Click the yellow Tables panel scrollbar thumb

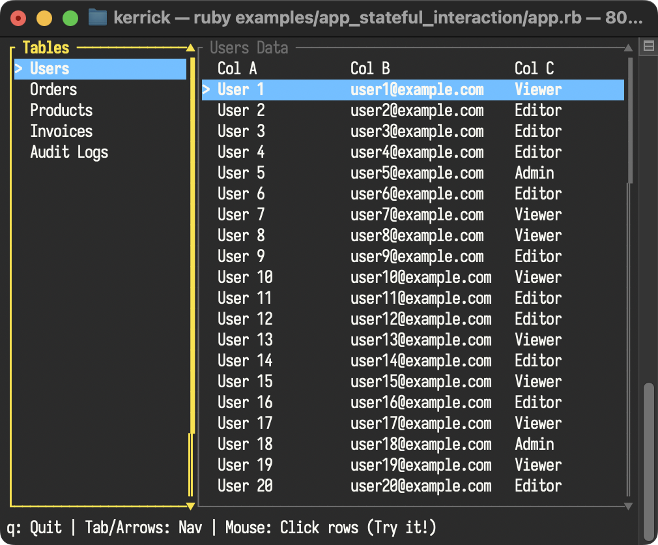(x=192, y=246)
